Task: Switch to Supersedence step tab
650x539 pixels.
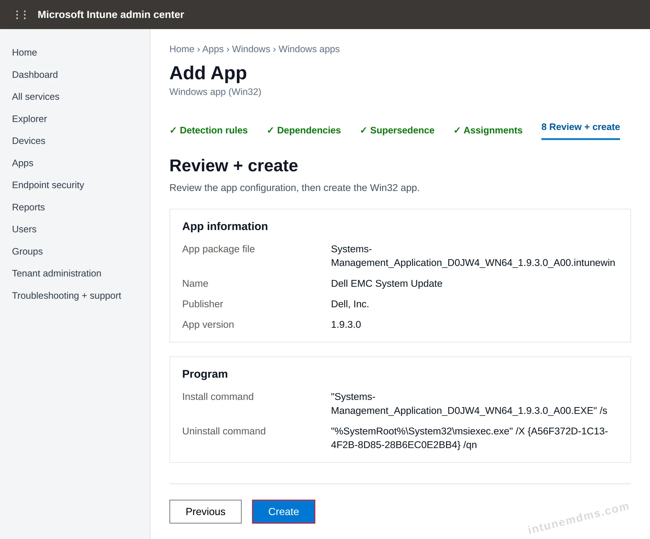Action: click(x=397, y=130)
